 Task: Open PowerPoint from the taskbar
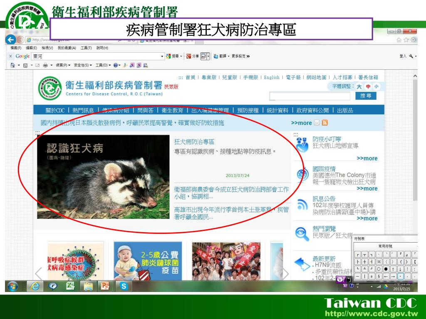coord(105,286)
